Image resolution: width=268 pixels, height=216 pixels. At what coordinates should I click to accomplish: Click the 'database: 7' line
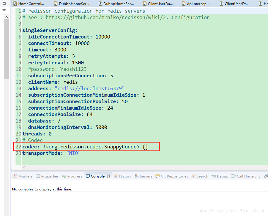44,121
